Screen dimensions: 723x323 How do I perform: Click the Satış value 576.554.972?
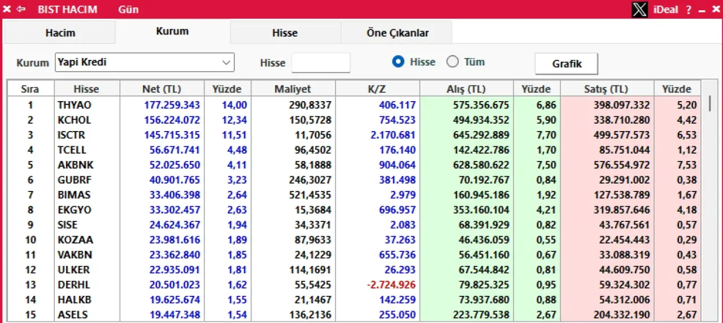click(622, 165)
